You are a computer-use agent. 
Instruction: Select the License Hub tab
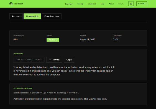pyautogui.click(x=32, y=16)
